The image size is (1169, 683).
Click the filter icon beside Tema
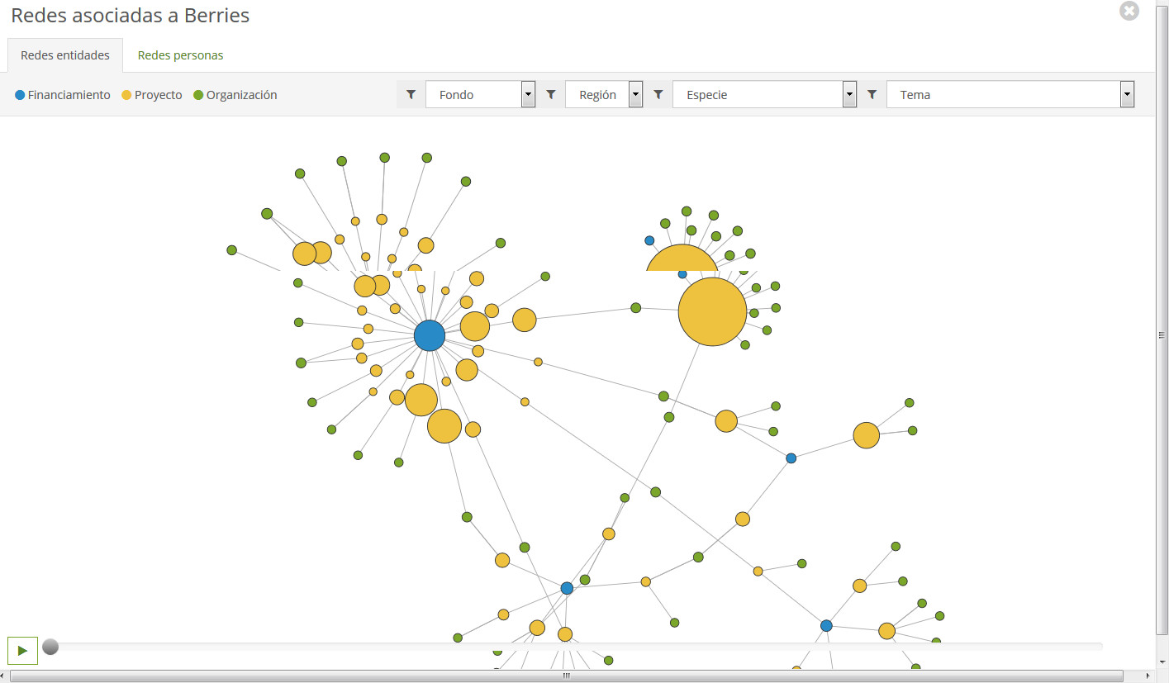point(872,95)
